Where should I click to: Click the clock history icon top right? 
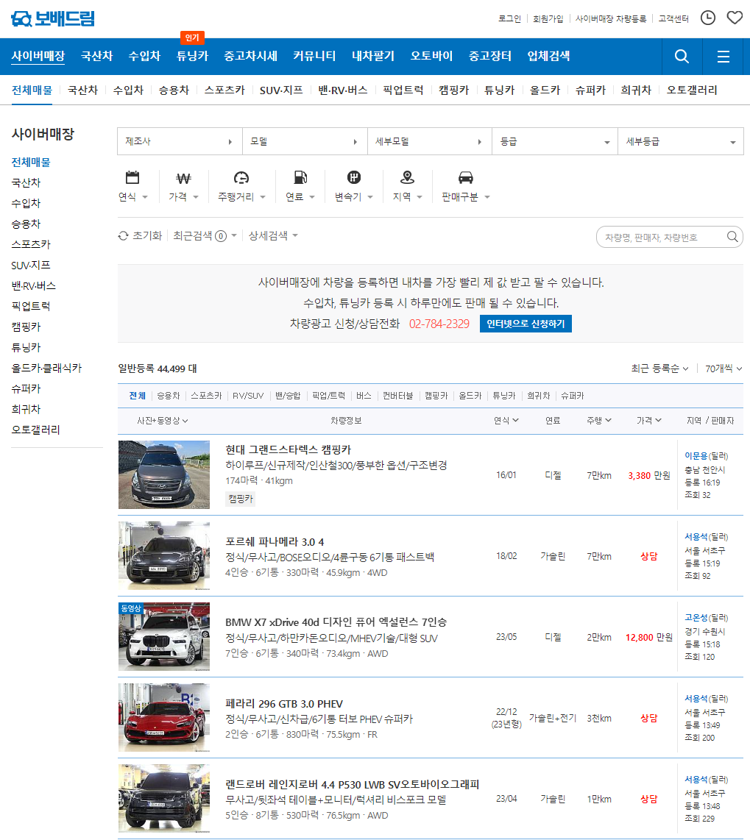(707, 17)
